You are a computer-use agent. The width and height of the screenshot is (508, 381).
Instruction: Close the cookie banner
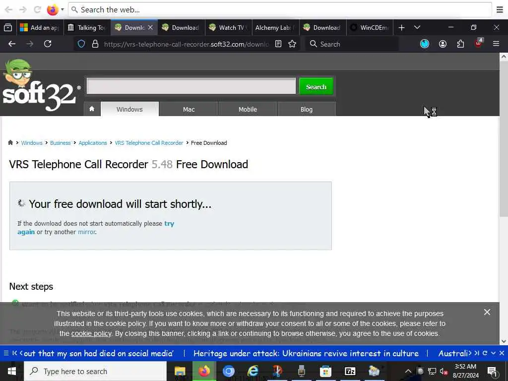(487, 313)
